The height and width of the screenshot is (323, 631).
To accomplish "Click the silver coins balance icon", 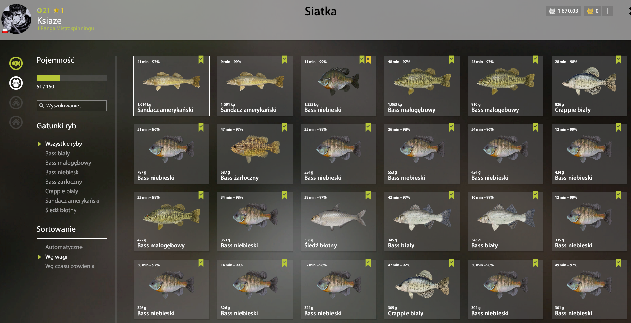I will click(552, 11).
